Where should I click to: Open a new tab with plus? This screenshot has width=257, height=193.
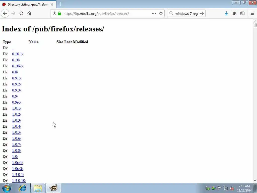tap(60, 4)
